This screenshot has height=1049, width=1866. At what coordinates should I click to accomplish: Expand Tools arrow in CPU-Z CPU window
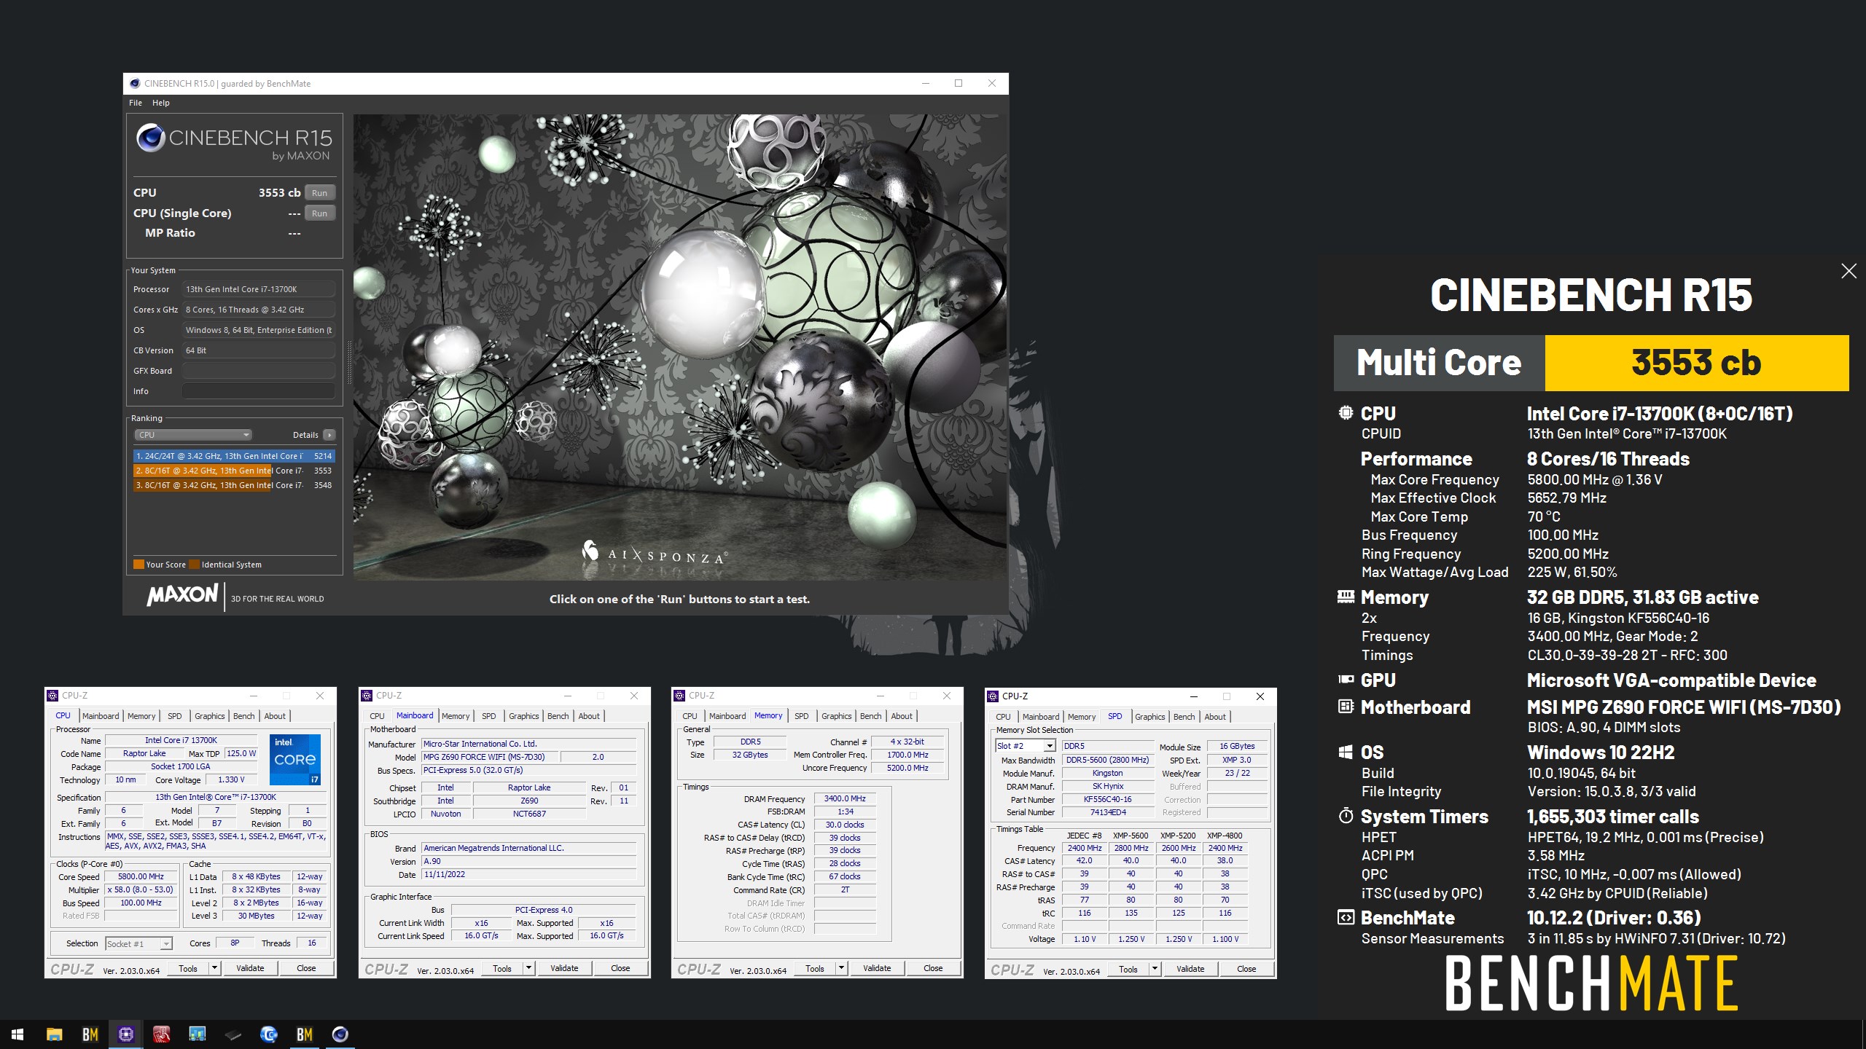click(x=214, y=968)
